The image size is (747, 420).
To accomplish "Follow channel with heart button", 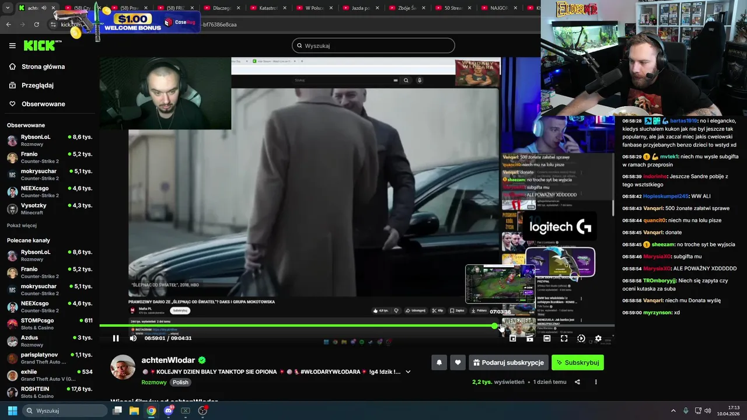I will 458,362.
